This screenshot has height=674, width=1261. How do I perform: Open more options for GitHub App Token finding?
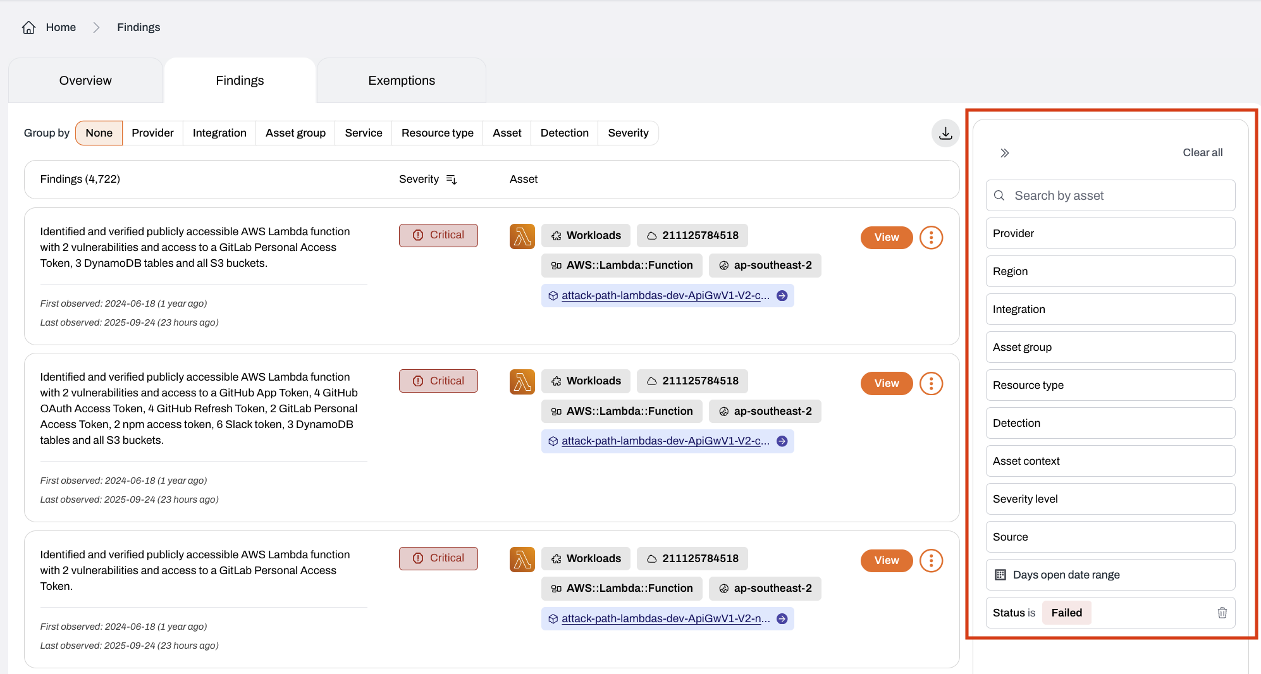[x=931, y=384]
